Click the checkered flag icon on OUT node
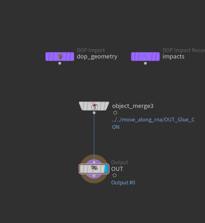Image resolution: width=205 pixels, height=223 pixels. [x=94, y=169]
